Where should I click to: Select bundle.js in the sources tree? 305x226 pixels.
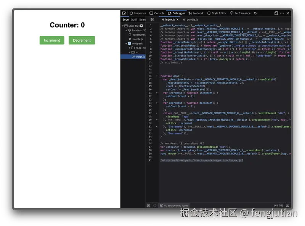coord(136,39)
